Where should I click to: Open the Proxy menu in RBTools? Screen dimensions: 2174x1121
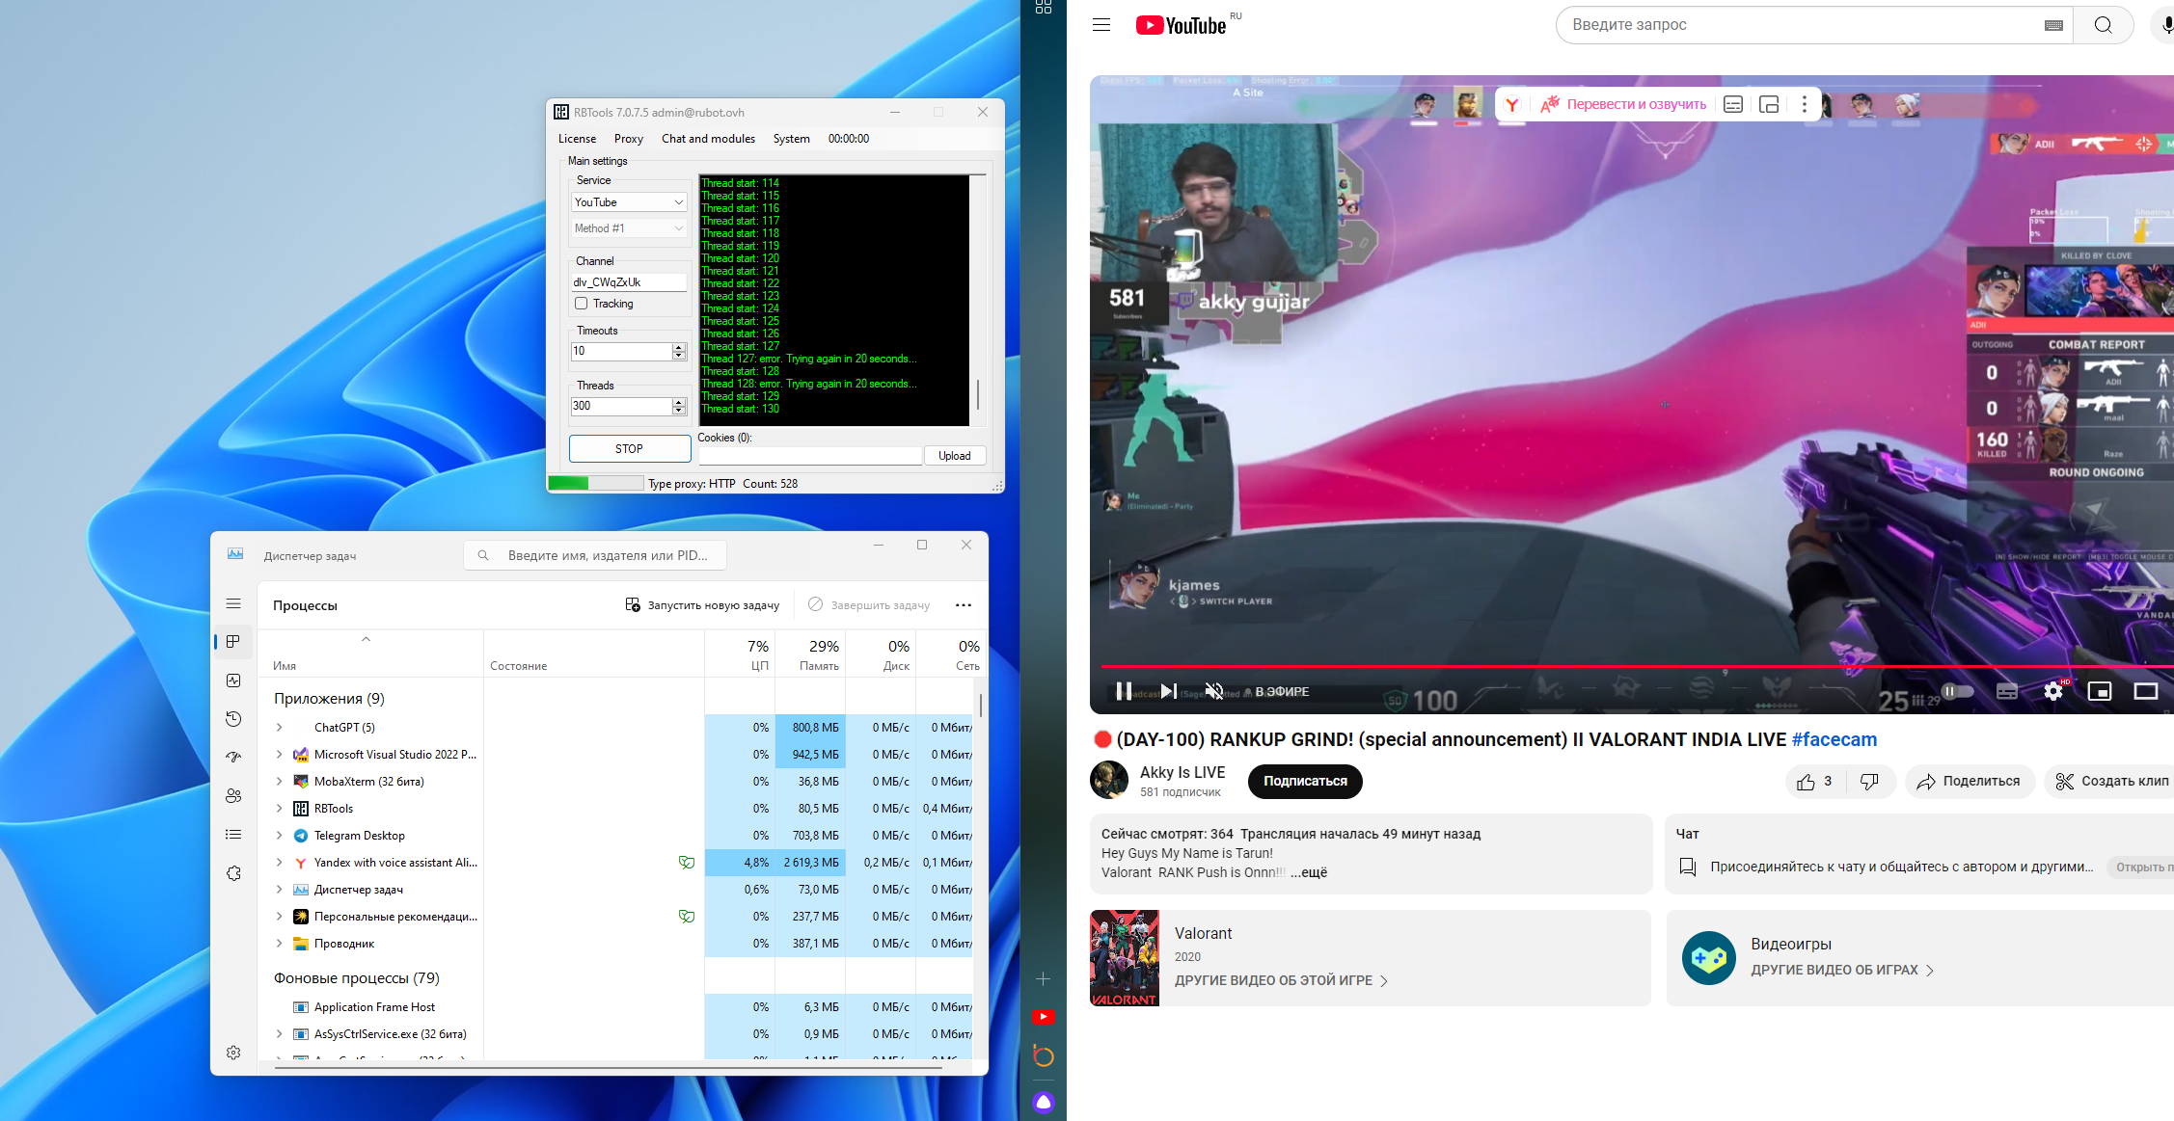[x=628, y=139]
